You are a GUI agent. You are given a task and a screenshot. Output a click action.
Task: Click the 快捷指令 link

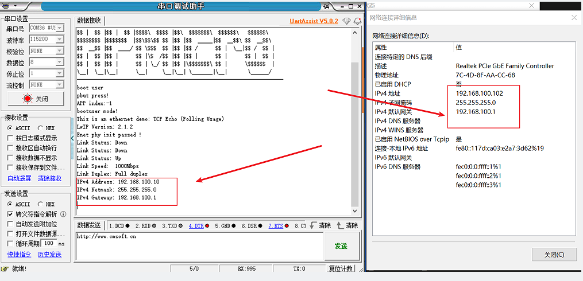20,254
